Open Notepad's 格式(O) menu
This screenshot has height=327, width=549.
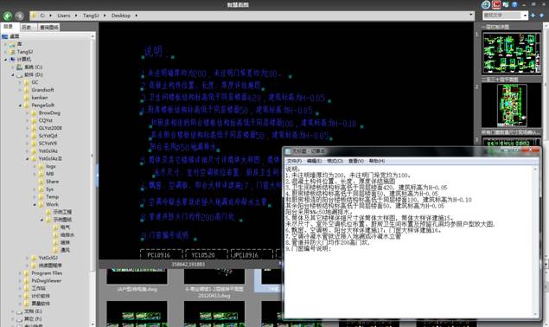(335, 161)
